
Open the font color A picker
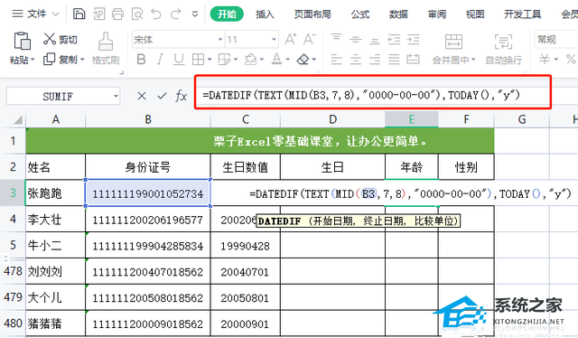(277, 59)
